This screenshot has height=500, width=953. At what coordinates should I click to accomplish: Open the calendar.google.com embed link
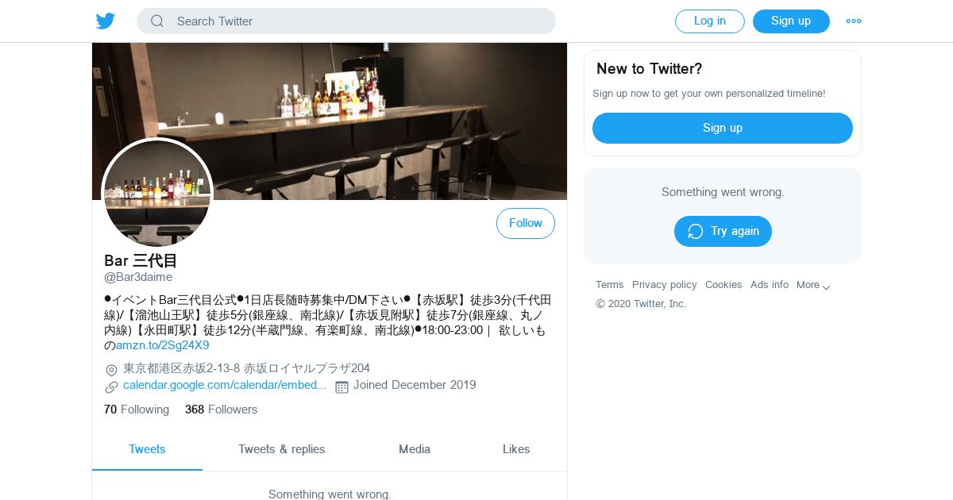pyautogui.click(x=225, y=385)
